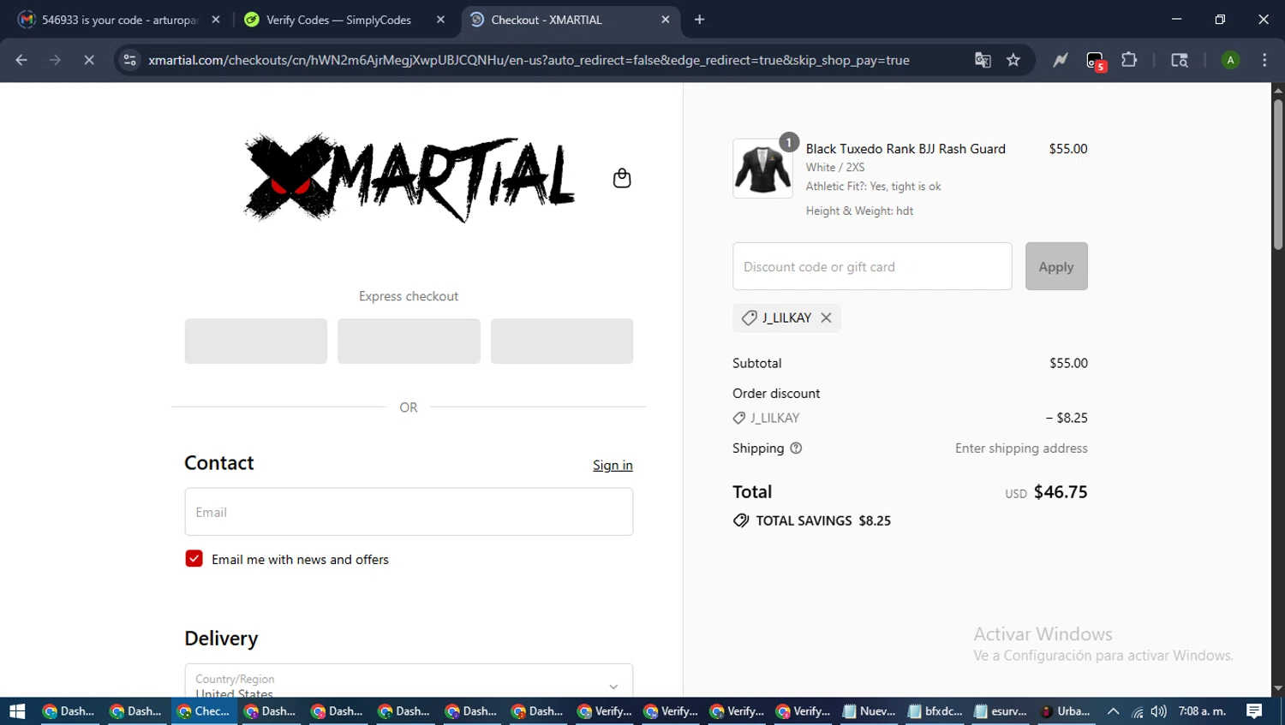View site information icon in address bar

[x=129, y=60]
